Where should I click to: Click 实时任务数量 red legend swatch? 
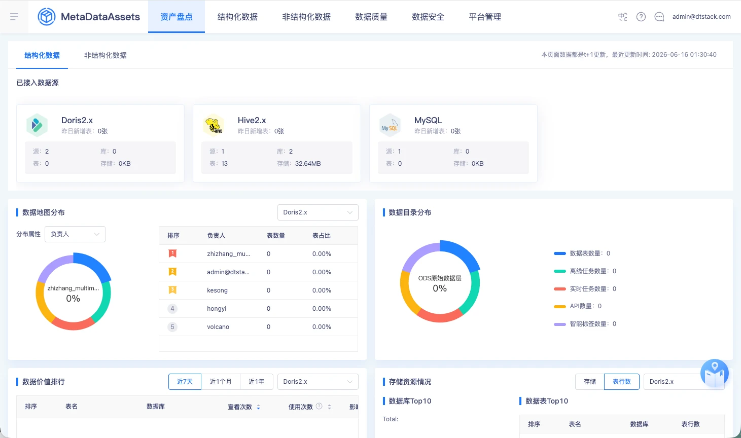(560, 289)
